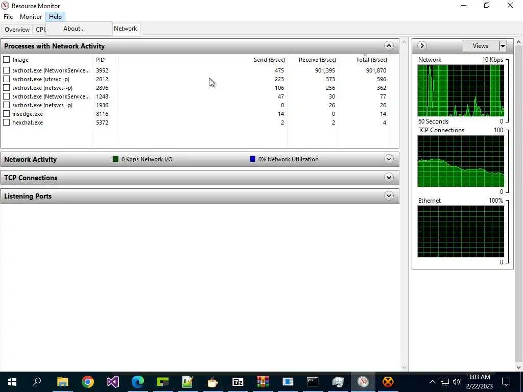Open the monitor-graph taskbar app

pos(338,382)
